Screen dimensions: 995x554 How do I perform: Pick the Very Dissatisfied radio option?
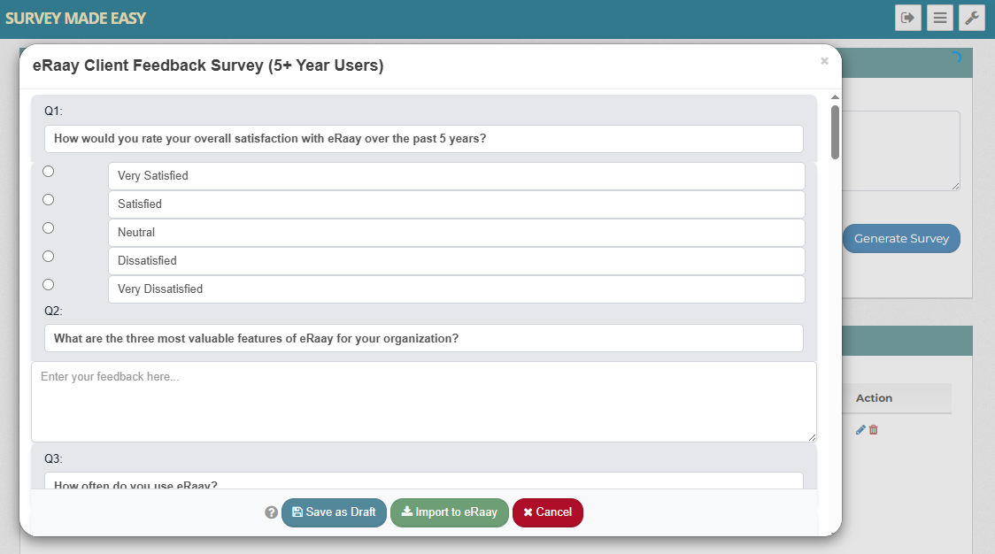coord(48,284)
